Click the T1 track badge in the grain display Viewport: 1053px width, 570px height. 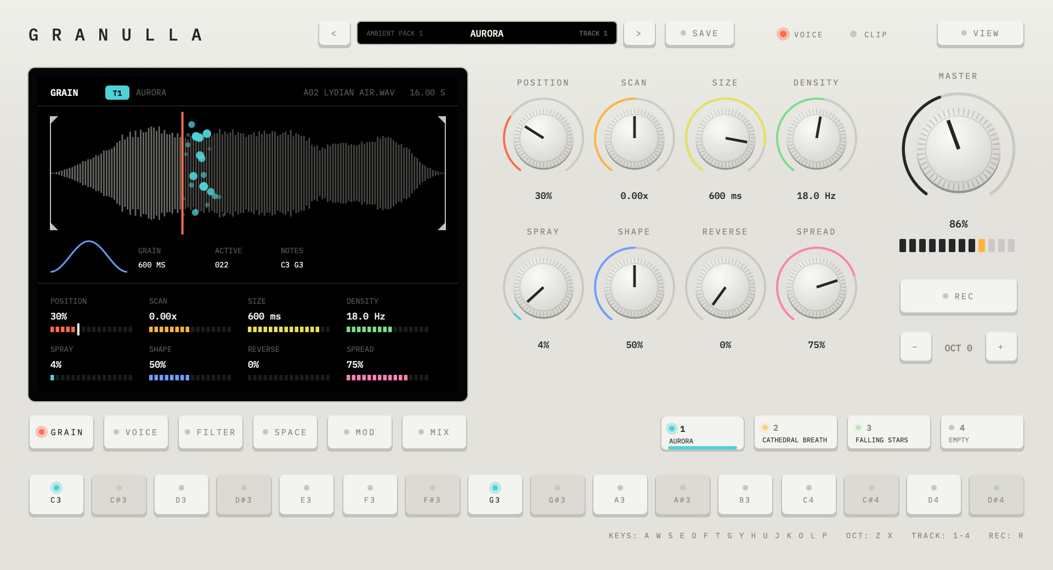(117, 93)
